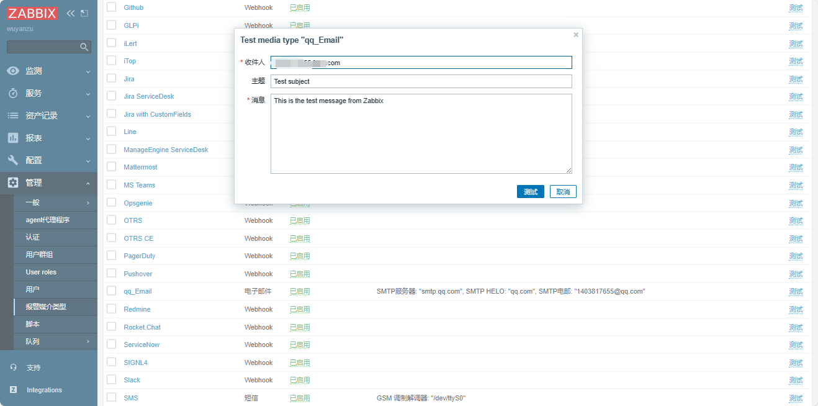Tick the checkbox for Github row
The height and width of the screenshot is (406, 818).
click(112, 7)
